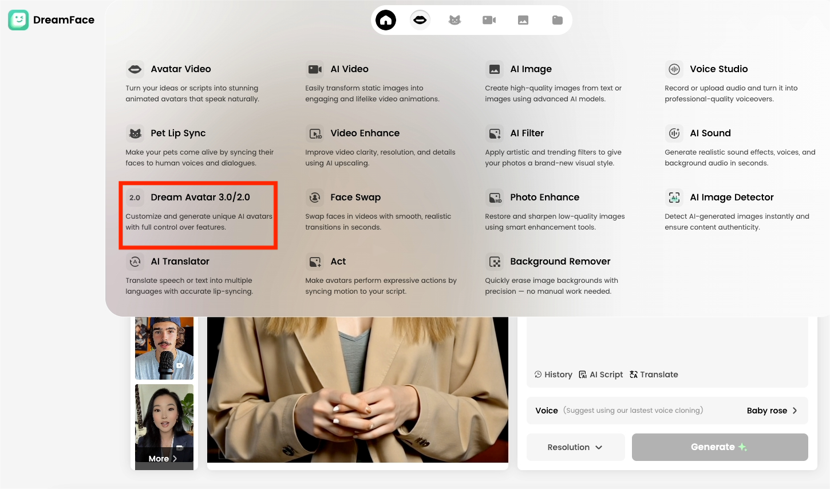
Task: Open Dream Avatar 3.0/2.0 menu item
Action: coord(200,198)
